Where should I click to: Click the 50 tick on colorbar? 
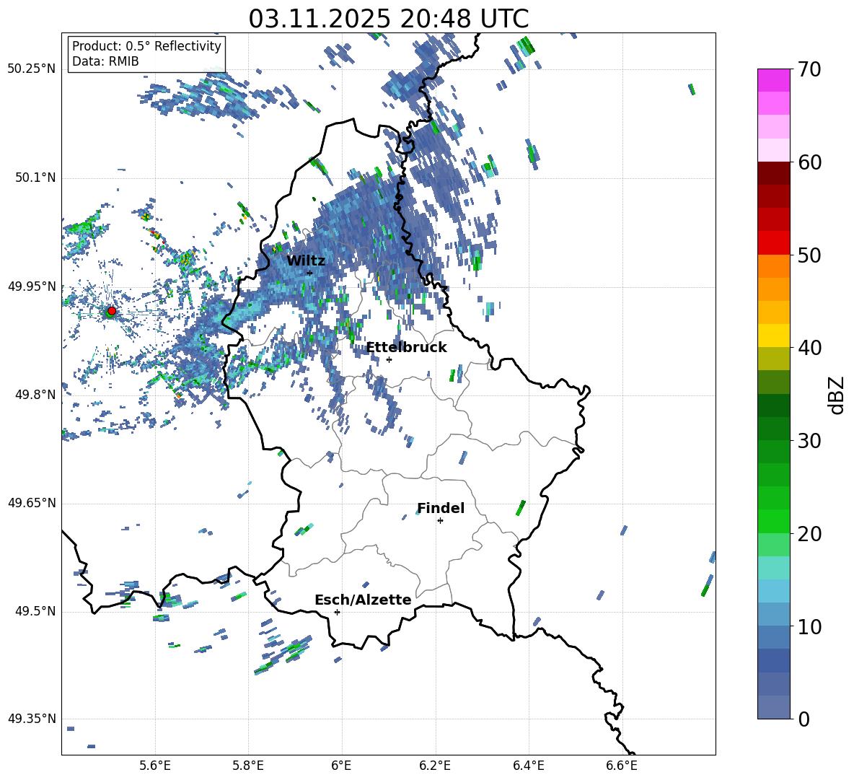pos(809,255)
